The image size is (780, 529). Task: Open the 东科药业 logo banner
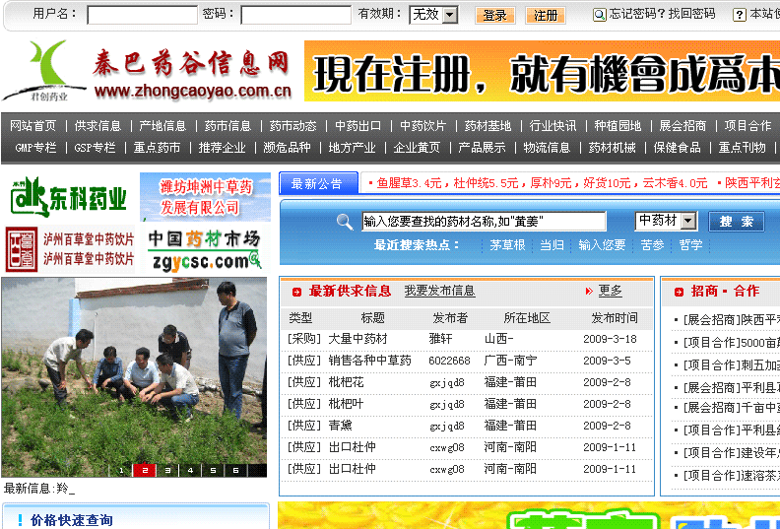click(68, 197)
